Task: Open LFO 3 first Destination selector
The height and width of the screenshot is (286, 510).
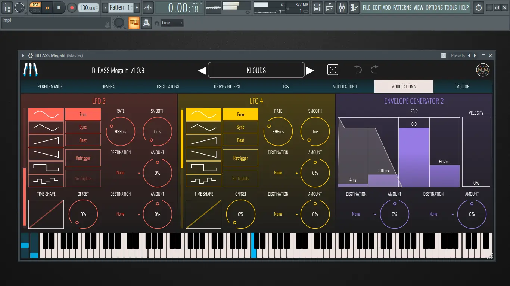Action: (x=120, y=173)
